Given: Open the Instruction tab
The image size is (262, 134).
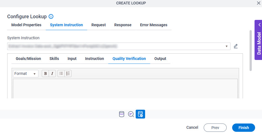Looking at the screenshot, I should (95, 59).
